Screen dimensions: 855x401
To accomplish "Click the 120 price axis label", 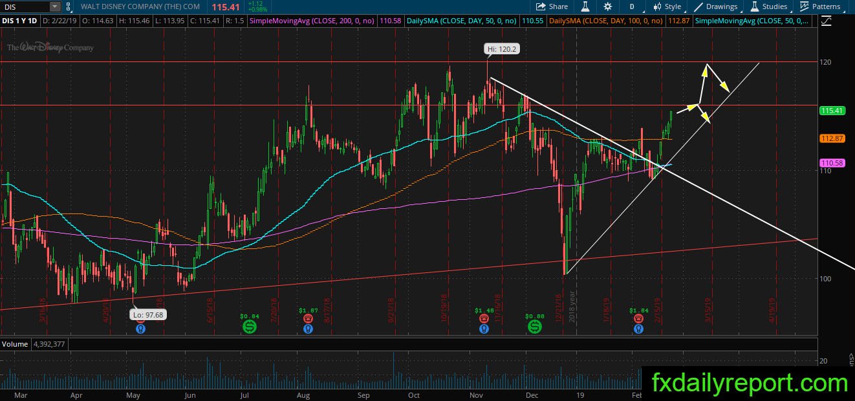I will pos(825,62).
